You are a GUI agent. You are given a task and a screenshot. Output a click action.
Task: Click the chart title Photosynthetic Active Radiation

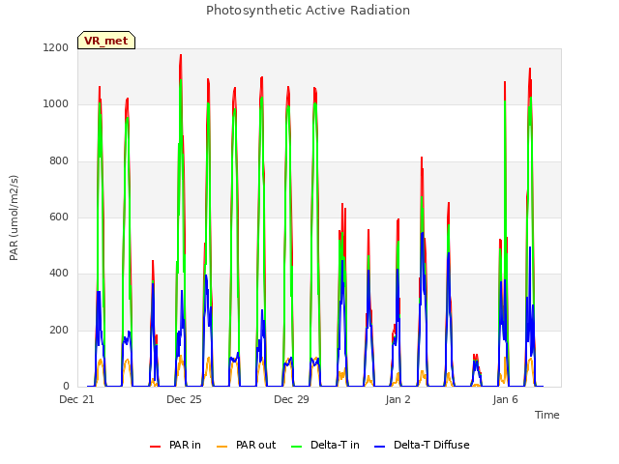(308, 11)
